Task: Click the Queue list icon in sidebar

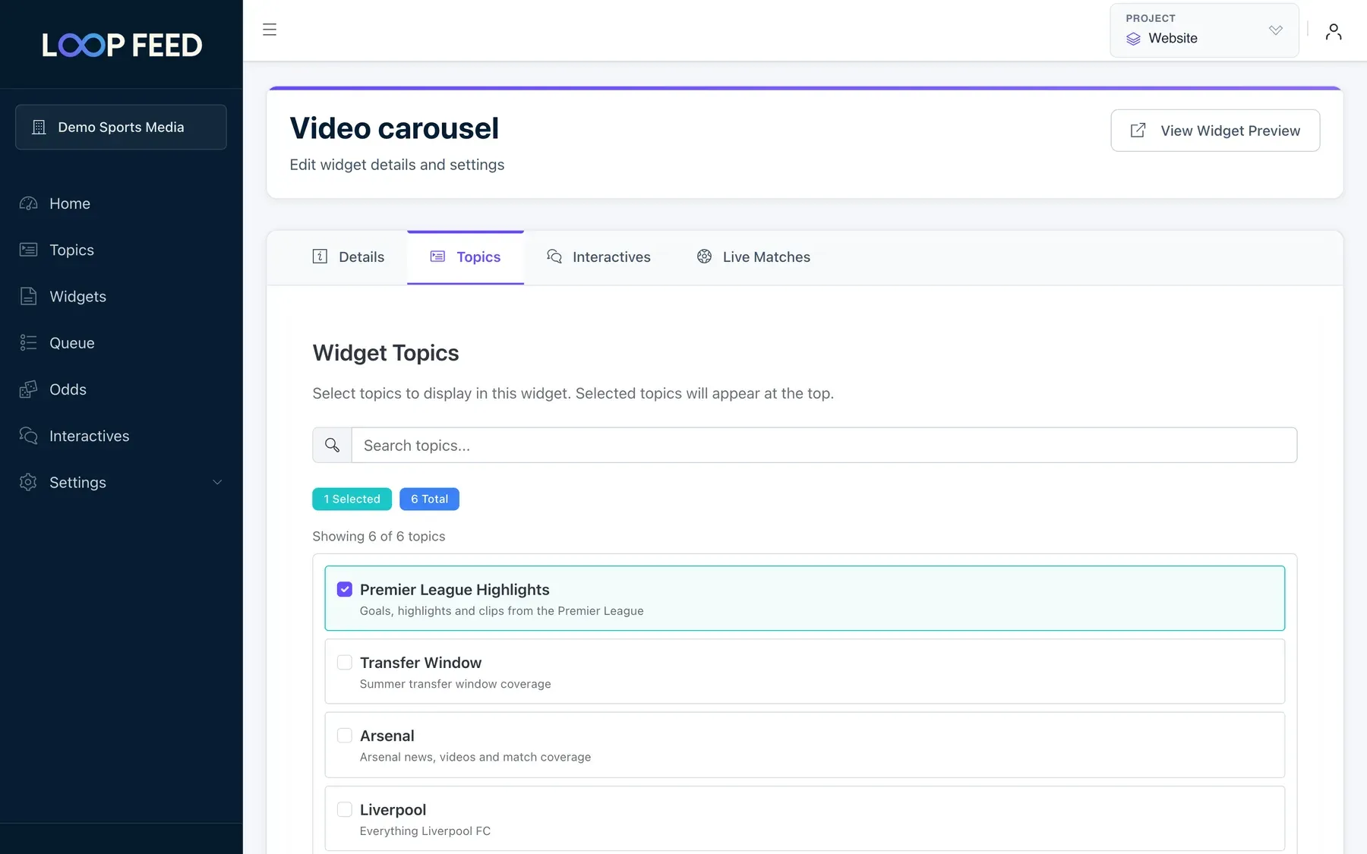Action: [28, 342]
